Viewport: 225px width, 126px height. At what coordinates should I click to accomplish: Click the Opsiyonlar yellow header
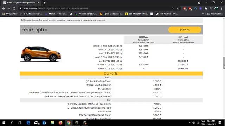(x=111, y=73)
